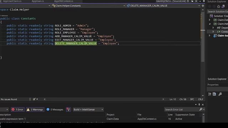
Task: Expand the Constants file node
Action: coord(213,32)
